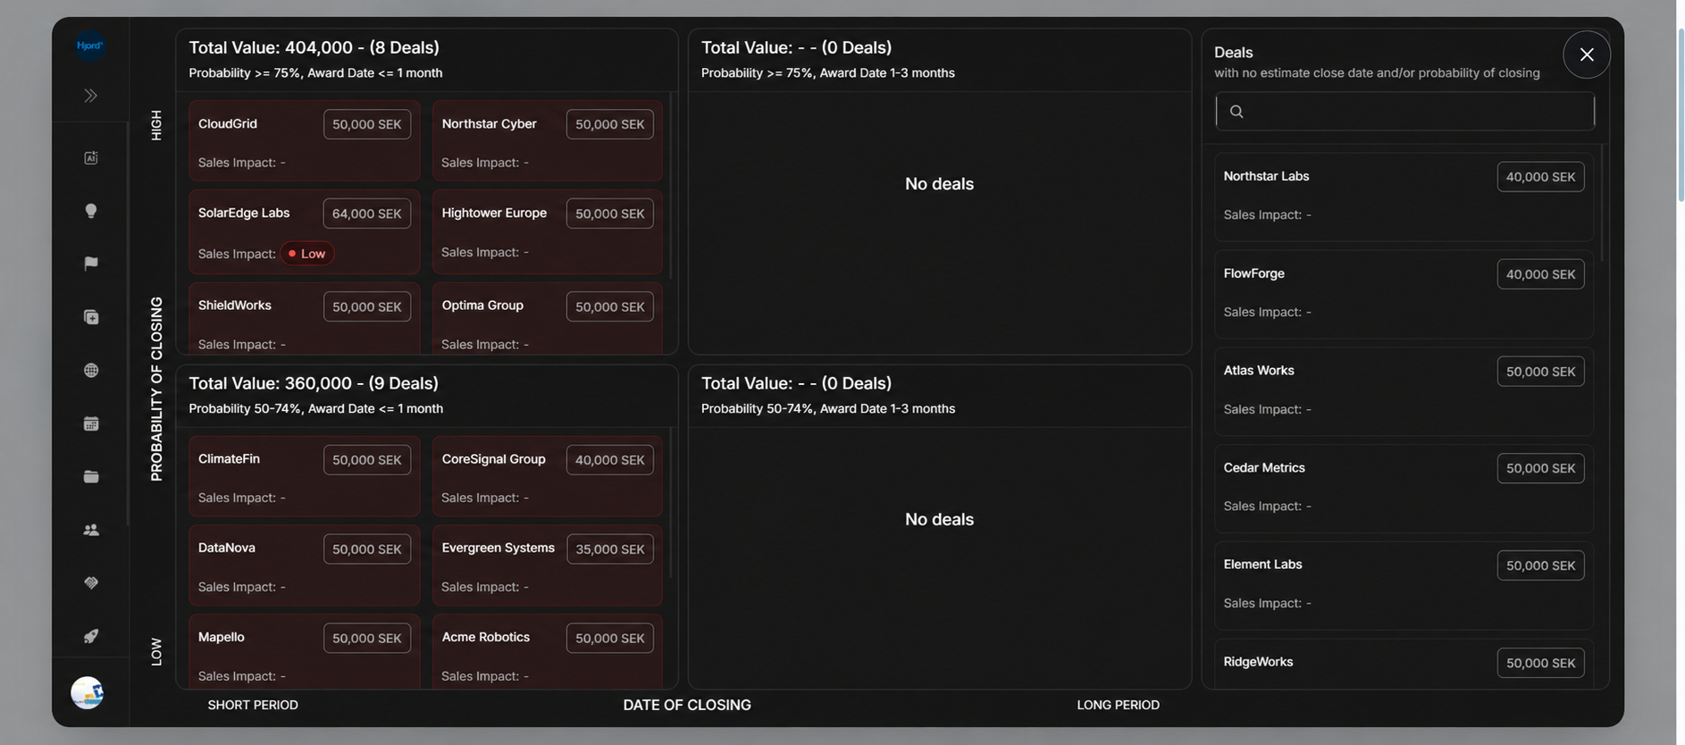Click the 'Total Value: 404,000 - (8 Deals)' heading
The width and height of the screenshot is (1685, 745).
[x=314, y=47]
